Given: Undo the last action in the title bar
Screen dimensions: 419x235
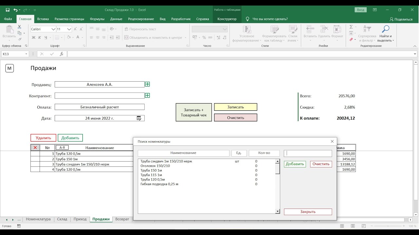Looking at the screenshot, I should 15,10.
